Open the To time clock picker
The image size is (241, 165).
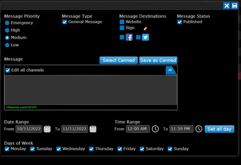(x=199, y=129)
